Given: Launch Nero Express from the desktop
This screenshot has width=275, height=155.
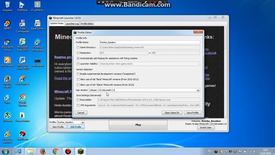Looking at the screenshot, I should (22, 81).
